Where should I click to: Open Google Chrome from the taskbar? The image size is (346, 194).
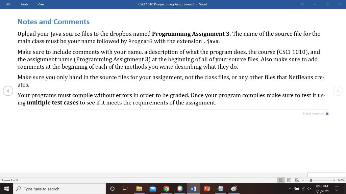click(166, 189)
